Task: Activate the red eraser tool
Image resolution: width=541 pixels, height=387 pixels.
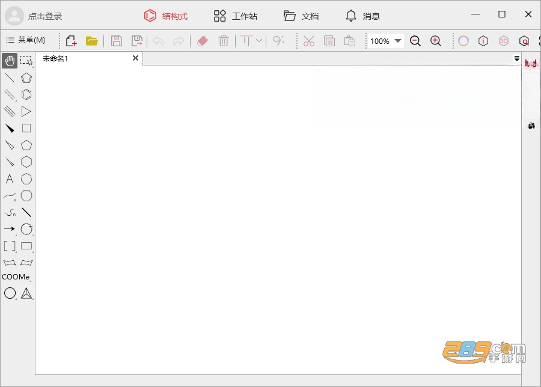Action: (203, 41)
